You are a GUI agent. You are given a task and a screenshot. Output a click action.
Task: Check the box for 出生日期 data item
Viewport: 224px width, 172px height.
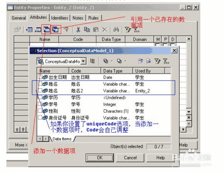pos(40,77)
